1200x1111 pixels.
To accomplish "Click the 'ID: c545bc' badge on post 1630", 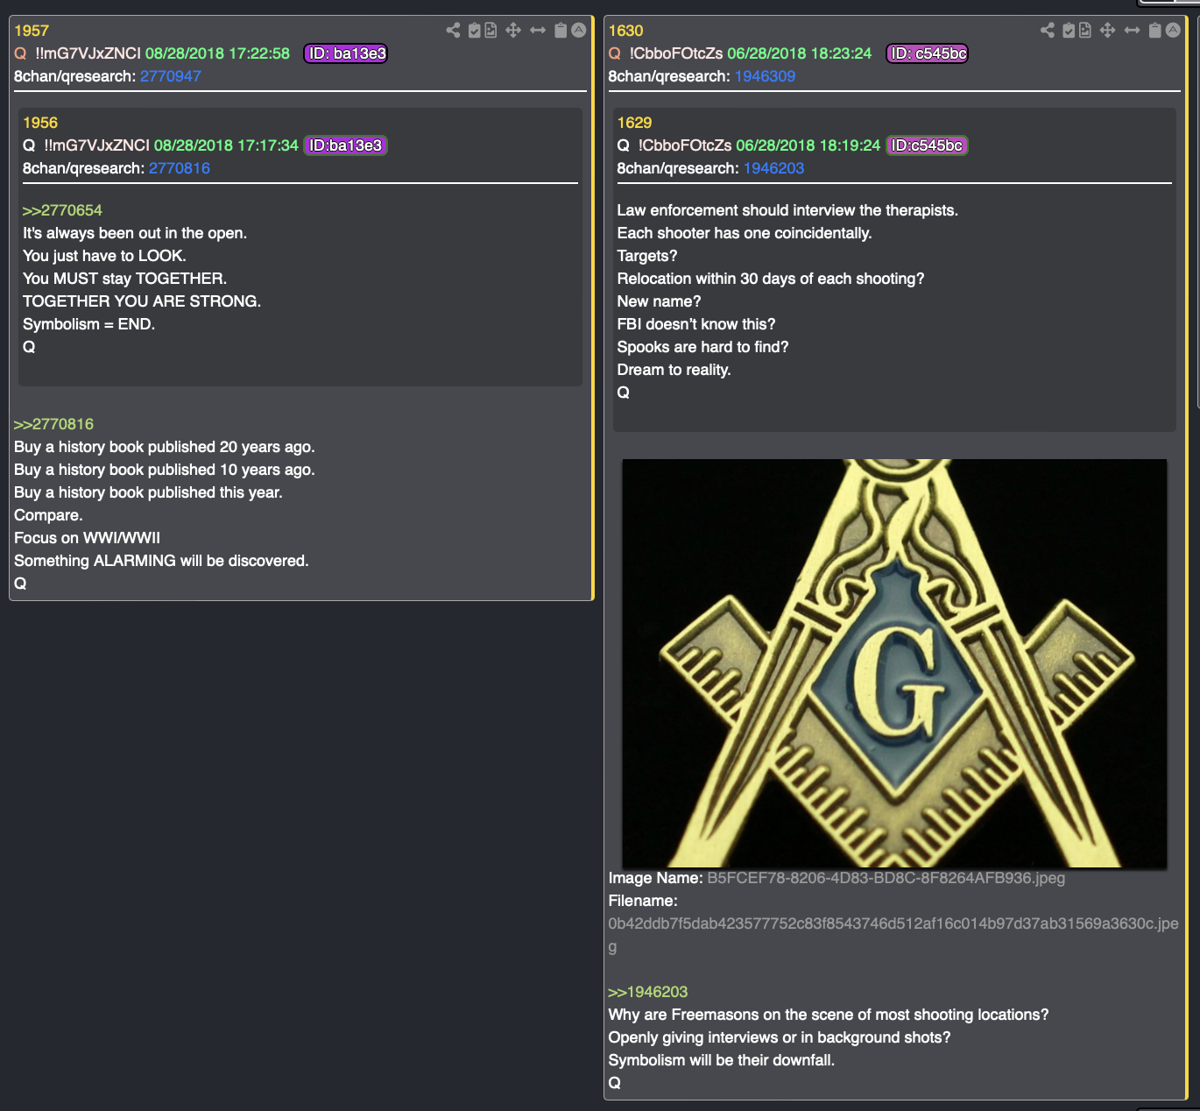I will point(928,53).
